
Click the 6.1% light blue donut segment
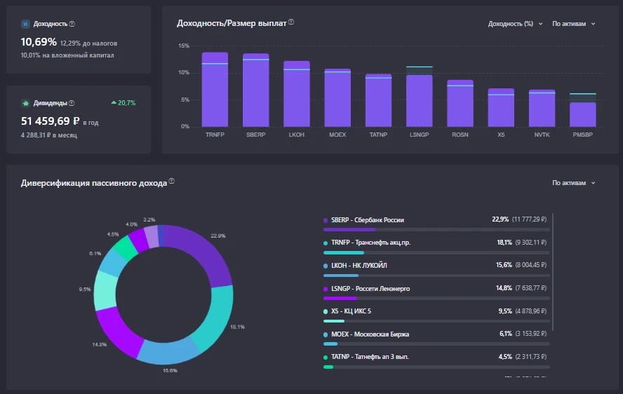tap(112, 262)
